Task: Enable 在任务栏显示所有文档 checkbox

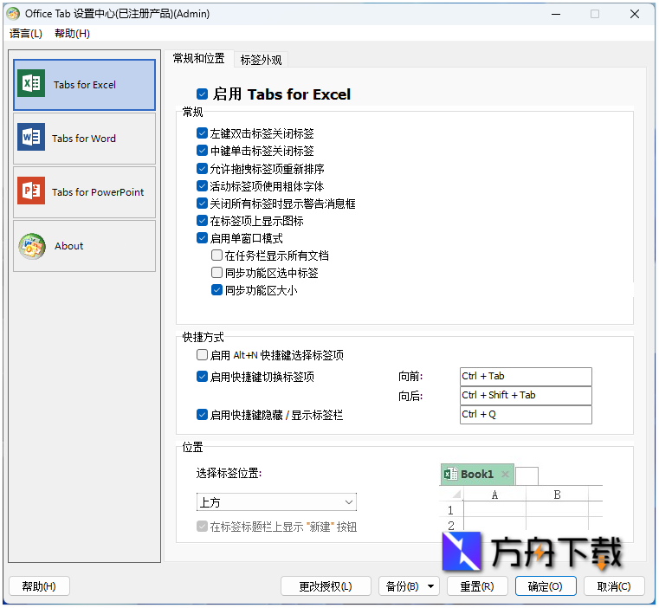Action: 216,255
